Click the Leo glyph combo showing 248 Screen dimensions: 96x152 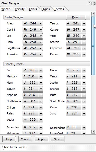(33, 36)
